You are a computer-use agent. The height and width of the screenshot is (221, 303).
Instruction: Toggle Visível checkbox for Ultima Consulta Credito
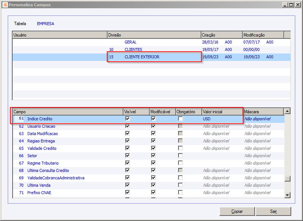point(128,170)
